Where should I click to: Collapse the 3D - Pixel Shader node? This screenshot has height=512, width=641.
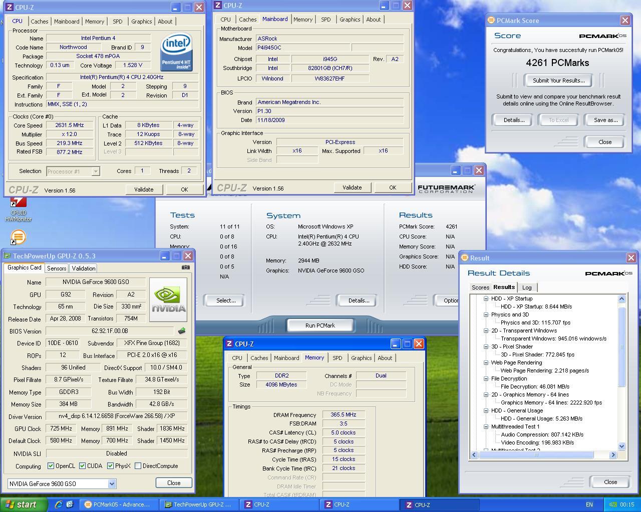click(x=486, y=346)
